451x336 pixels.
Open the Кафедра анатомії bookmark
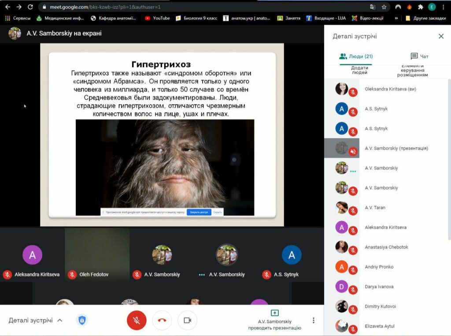coord(113,18)
